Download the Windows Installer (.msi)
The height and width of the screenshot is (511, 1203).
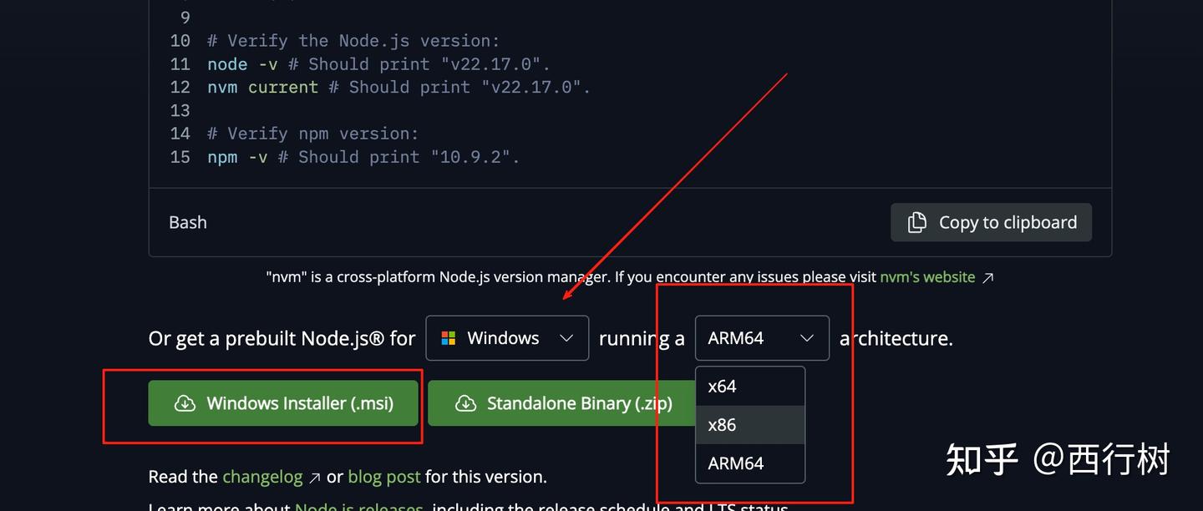pyautogui.click(x=283, y=403)
